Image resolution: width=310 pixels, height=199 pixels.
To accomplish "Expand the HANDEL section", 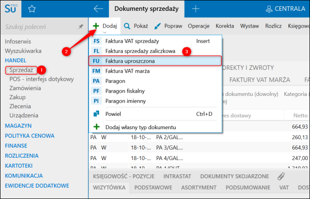I will pos(15,60).
